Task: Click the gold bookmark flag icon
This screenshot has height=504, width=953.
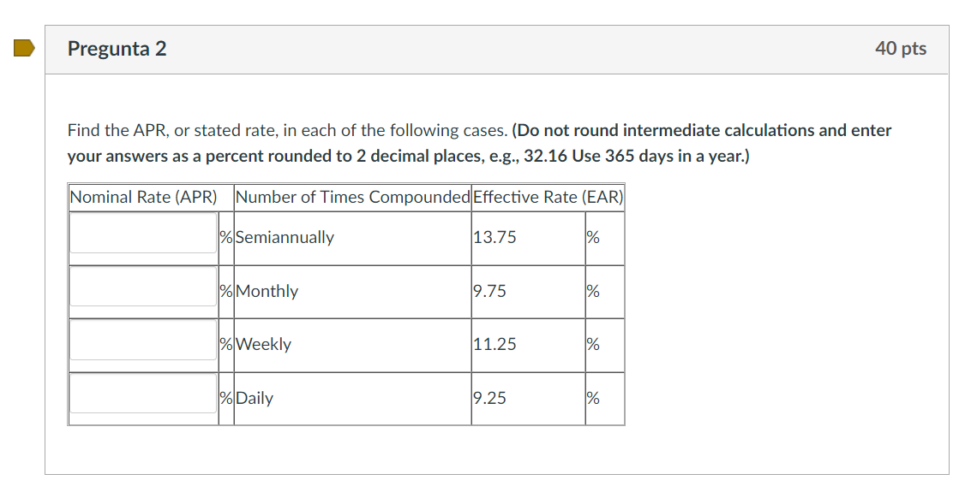Action: click(23, 48)
